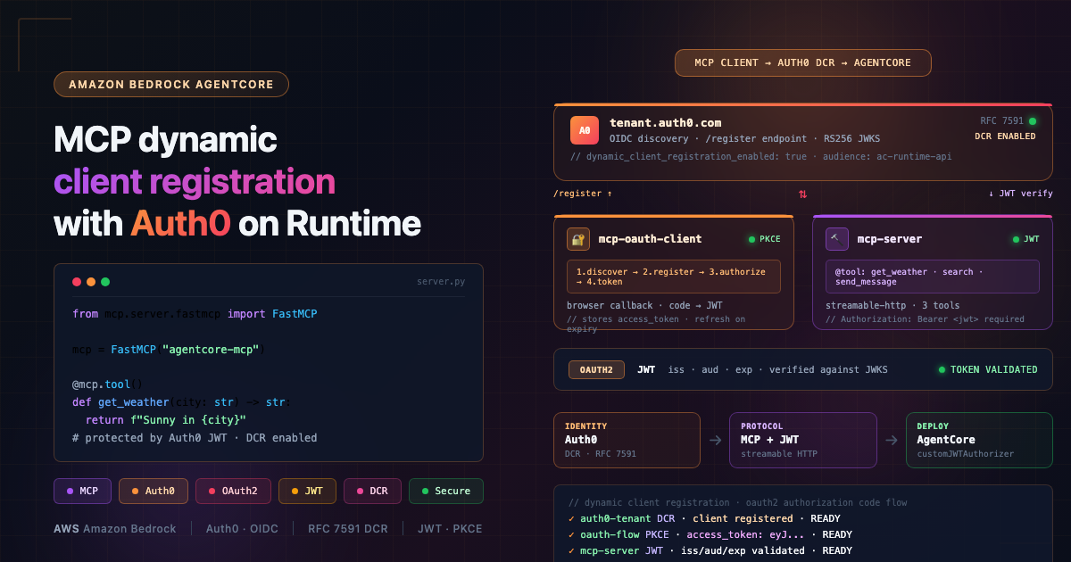Click the 'mcp-server JWT' log line

point(710,551)
